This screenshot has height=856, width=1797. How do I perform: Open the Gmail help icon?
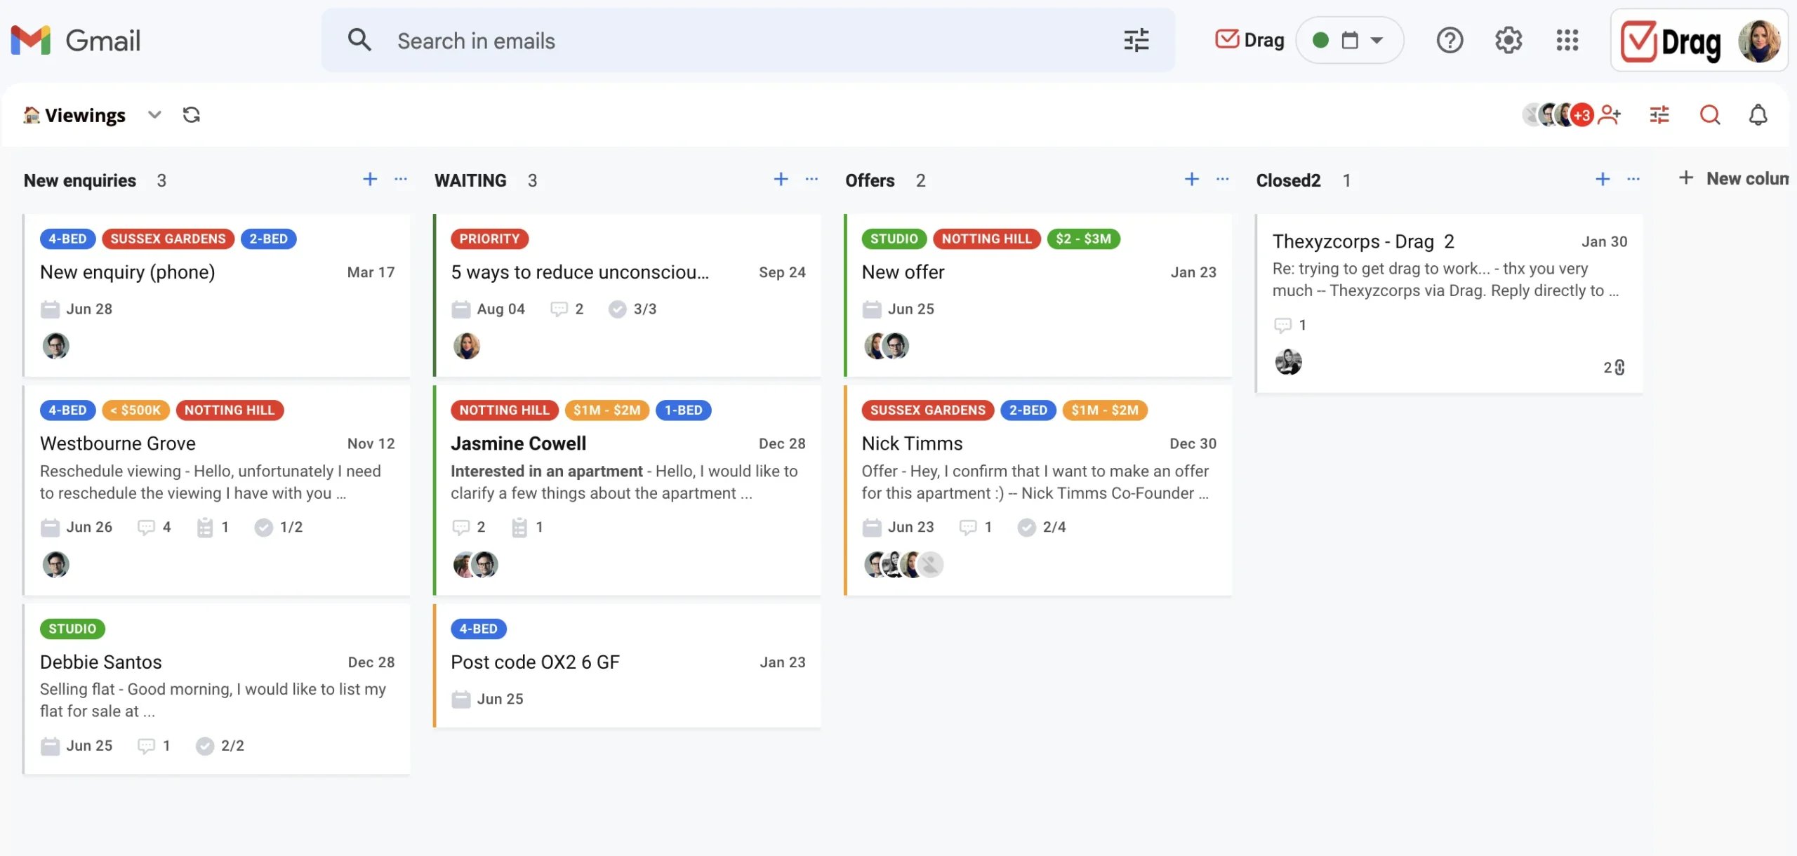pos(1450,40)
